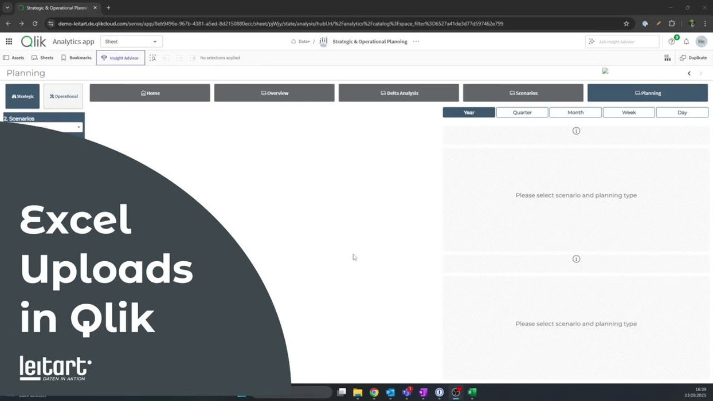Open the Assets panel

click(14, 58)
